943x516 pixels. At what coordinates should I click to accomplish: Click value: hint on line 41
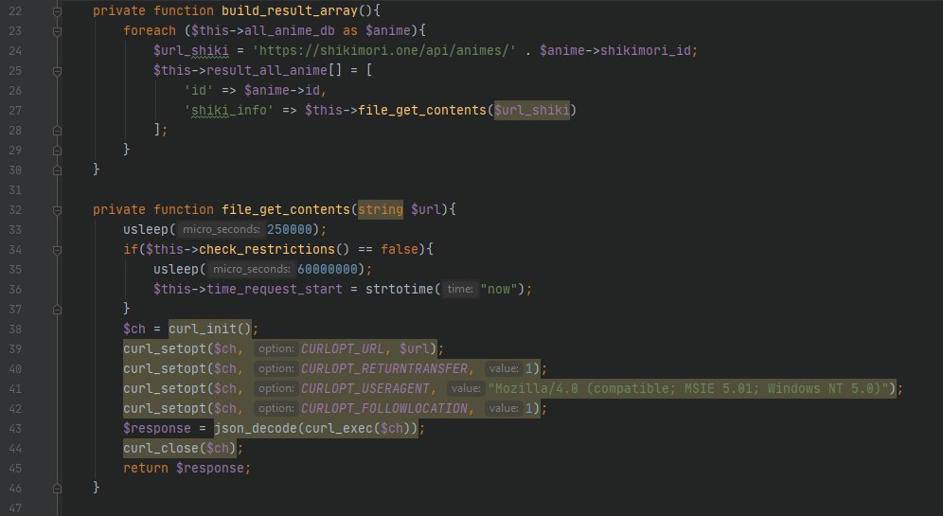pyautogui.click(x=466, y=388)
